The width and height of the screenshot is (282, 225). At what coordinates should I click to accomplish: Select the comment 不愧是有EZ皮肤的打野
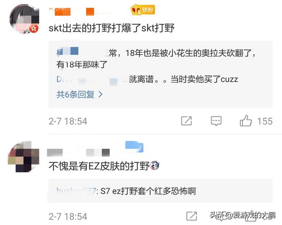tap(99, 166)
